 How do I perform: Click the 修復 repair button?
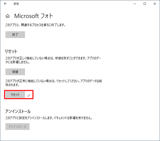(x=15, y=72)
